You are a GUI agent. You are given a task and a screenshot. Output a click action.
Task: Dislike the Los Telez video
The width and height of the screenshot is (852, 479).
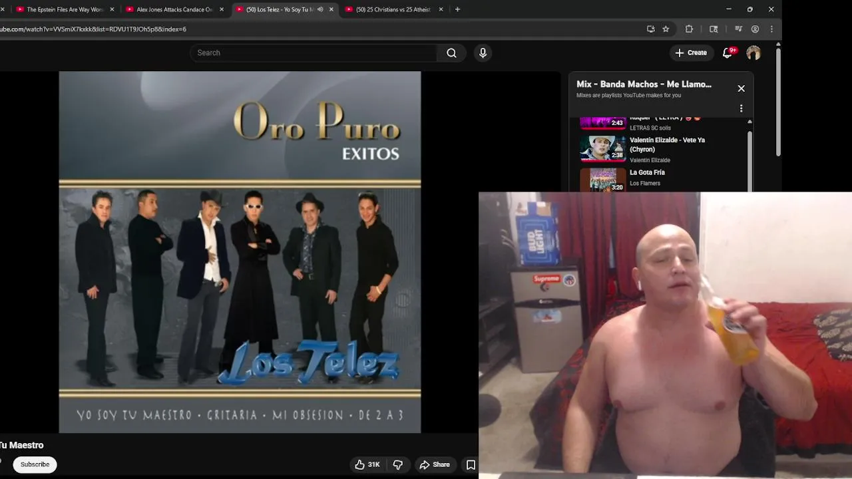pos(398,464)
